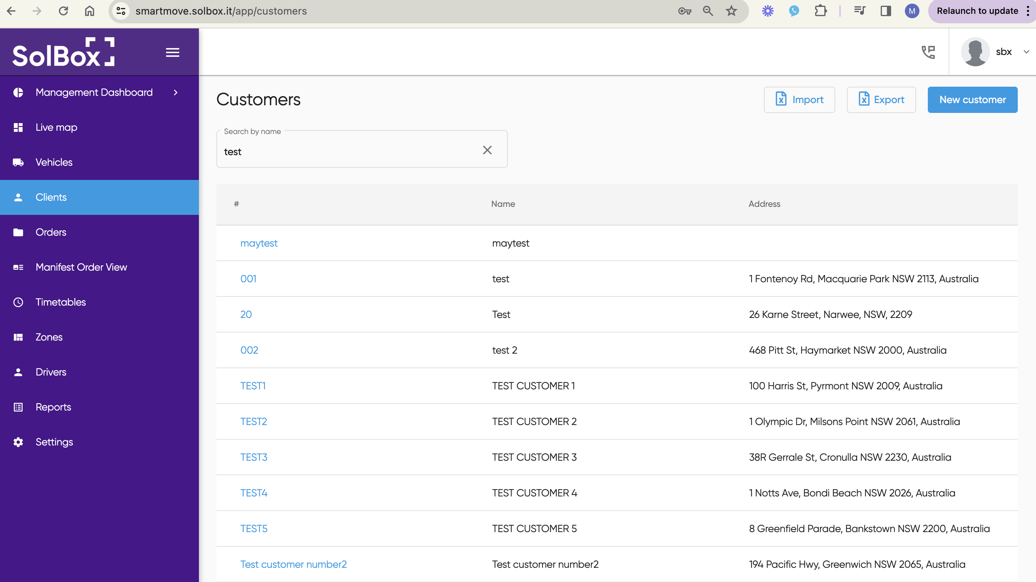Open Chrome three-dot menu
1036x582 pixels.
[1028, 11]
